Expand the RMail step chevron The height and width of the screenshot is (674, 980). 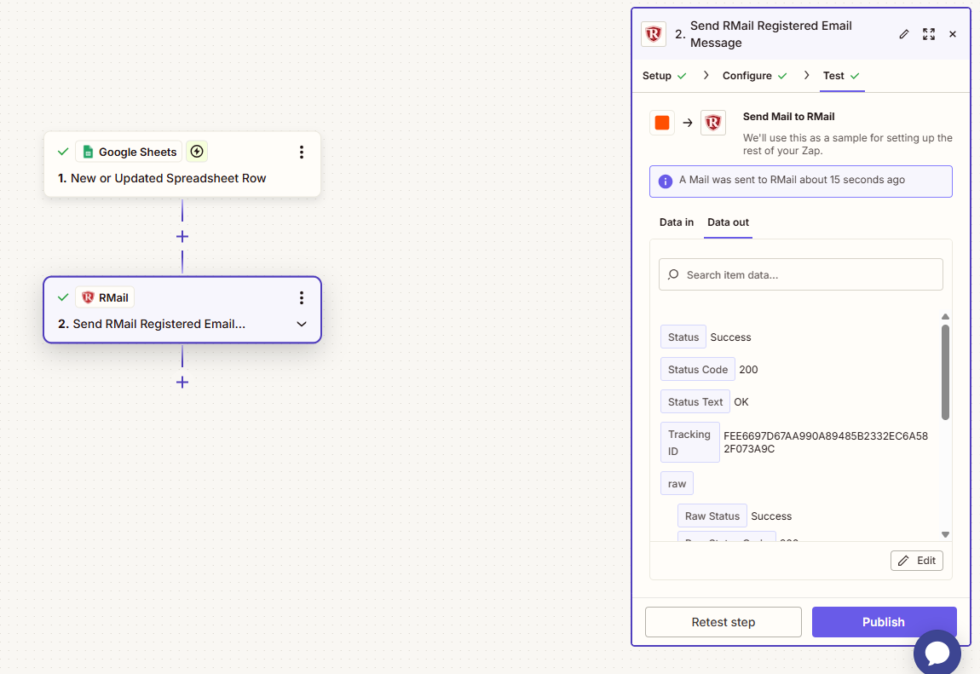click(x=301, y=325)
